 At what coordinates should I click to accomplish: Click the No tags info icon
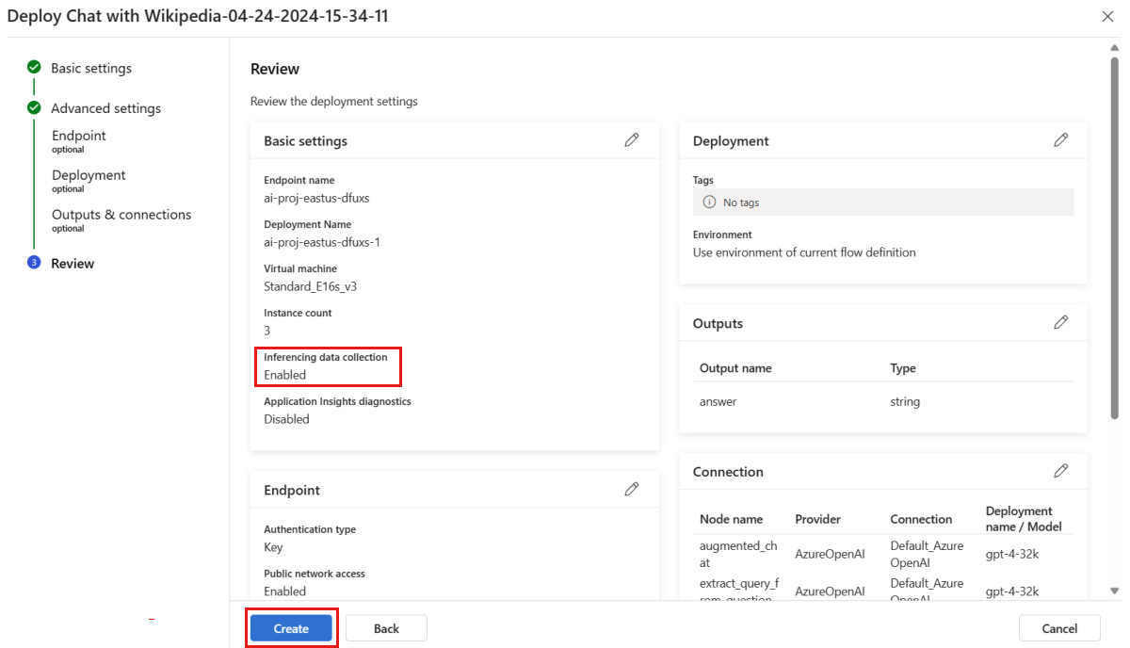coord(709,202)
